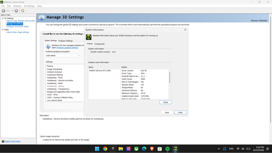This screenshot has height=153, width=272.
Task: Open Microsoft Edge from the taskbar
Action: click(x=144, y=149)
